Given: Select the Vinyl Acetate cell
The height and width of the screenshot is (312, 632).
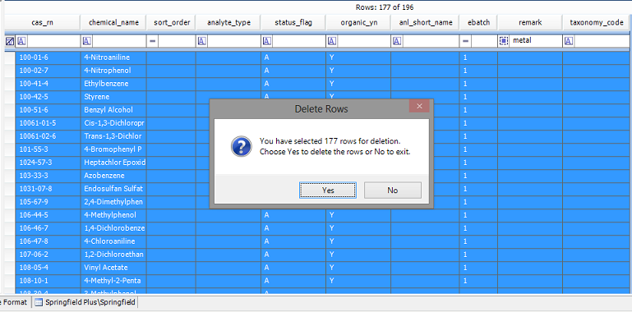Looking at the screenshot, I should click(113, 268).
